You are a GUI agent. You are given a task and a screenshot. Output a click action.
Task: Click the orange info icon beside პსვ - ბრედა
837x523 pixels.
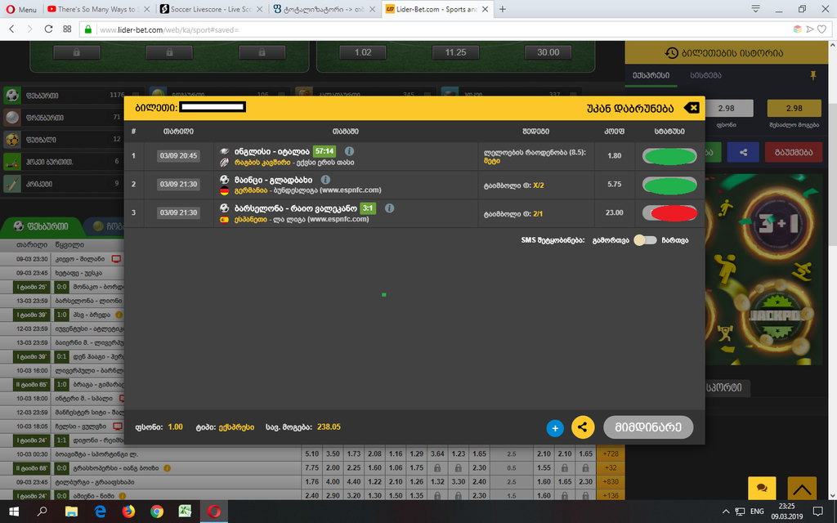pos(119,315)
